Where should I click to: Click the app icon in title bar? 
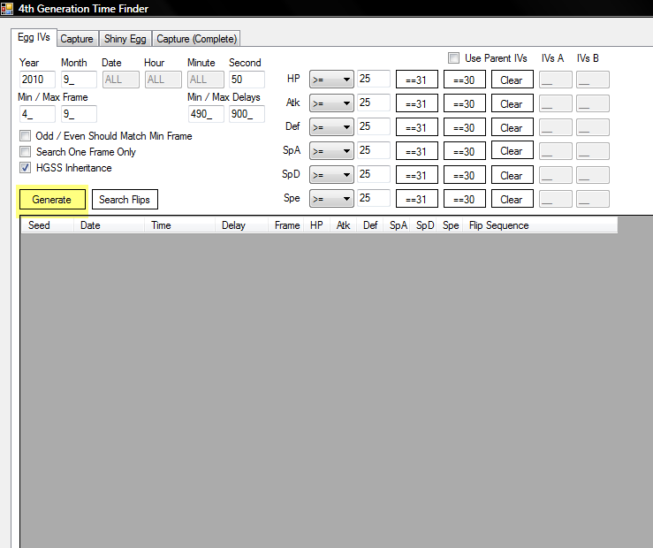coord(8,9)
